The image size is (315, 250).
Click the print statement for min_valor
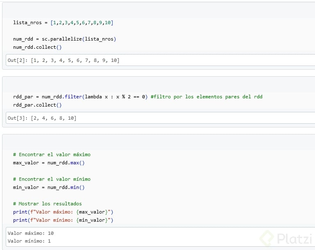click(63, 220)
